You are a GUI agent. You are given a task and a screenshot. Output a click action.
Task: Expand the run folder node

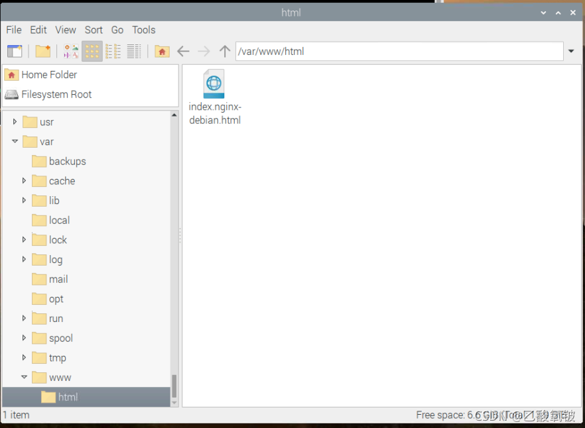click(x=24, y=319)
